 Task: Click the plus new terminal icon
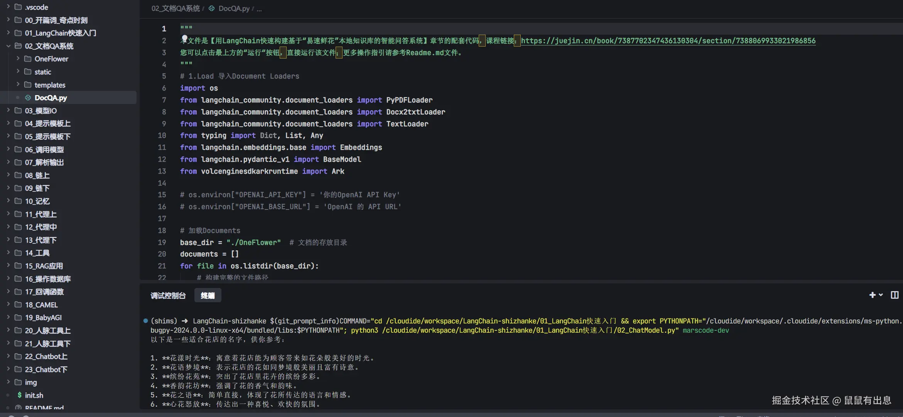click(x=872, y=295)
